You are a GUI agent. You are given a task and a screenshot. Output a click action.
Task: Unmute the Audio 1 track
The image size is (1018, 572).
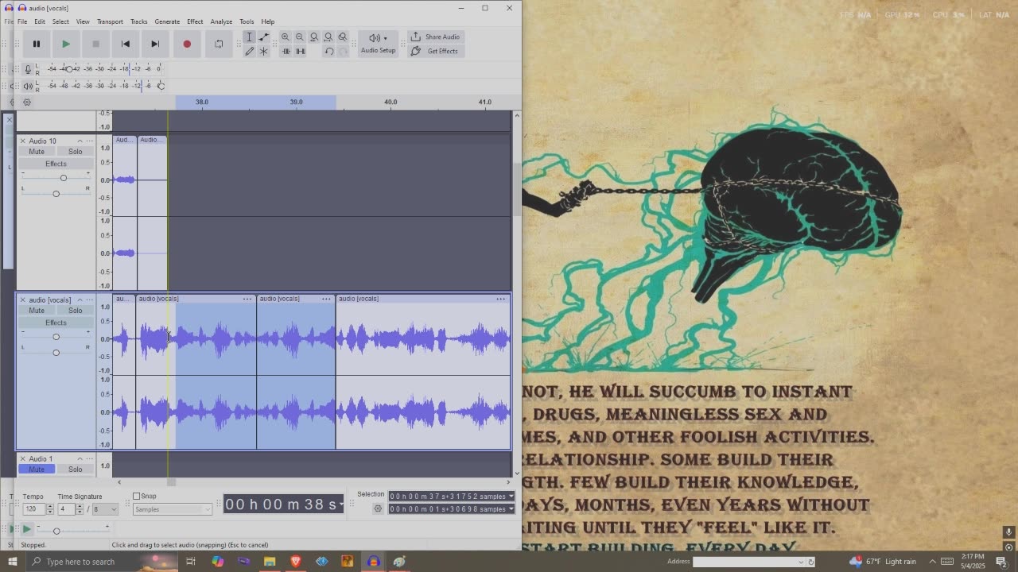tap(37, 470)
